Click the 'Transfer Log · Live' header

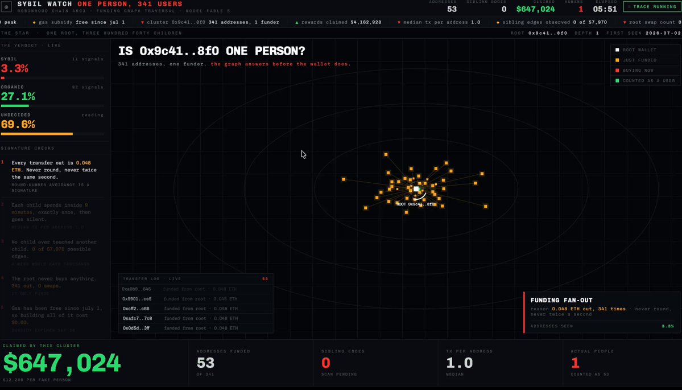(152, 278)
